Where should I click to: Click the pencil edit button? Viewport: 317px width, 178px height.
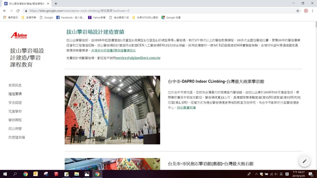tap(305, 161)
